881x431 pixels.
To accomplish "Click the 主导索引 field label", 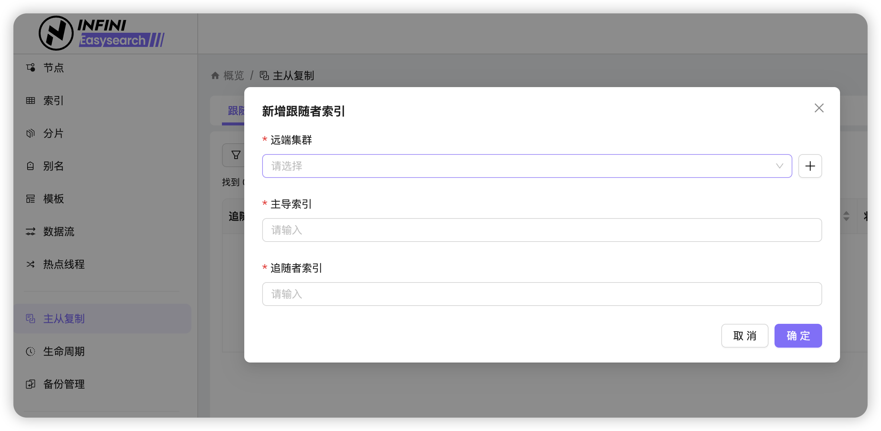I will point(291,204).
